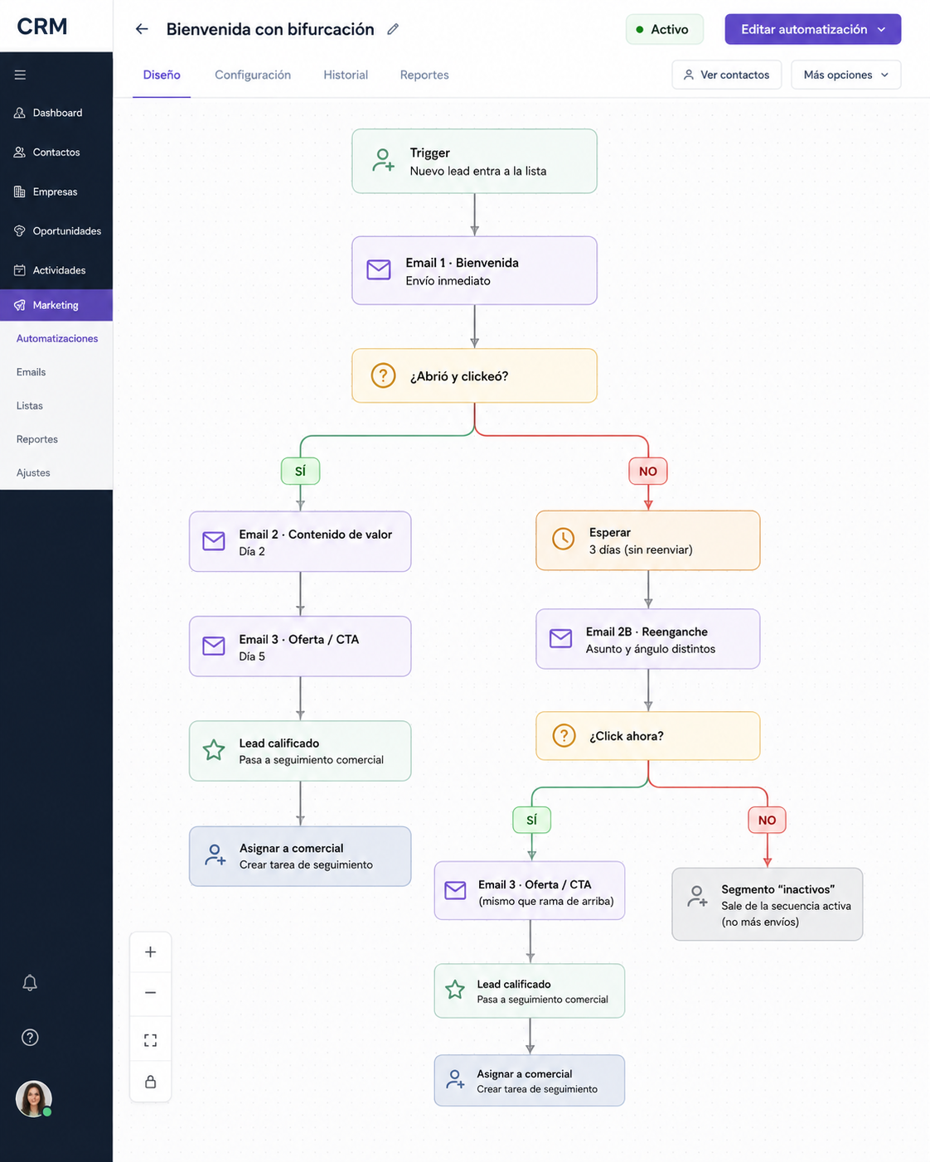
Task: Switch to the Configuración tab
Action: pyautogui.click(x=253, y=75)
